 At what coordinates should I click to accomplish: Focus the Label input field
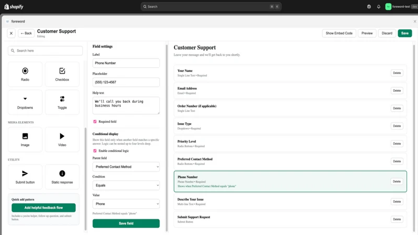(126, 63)
